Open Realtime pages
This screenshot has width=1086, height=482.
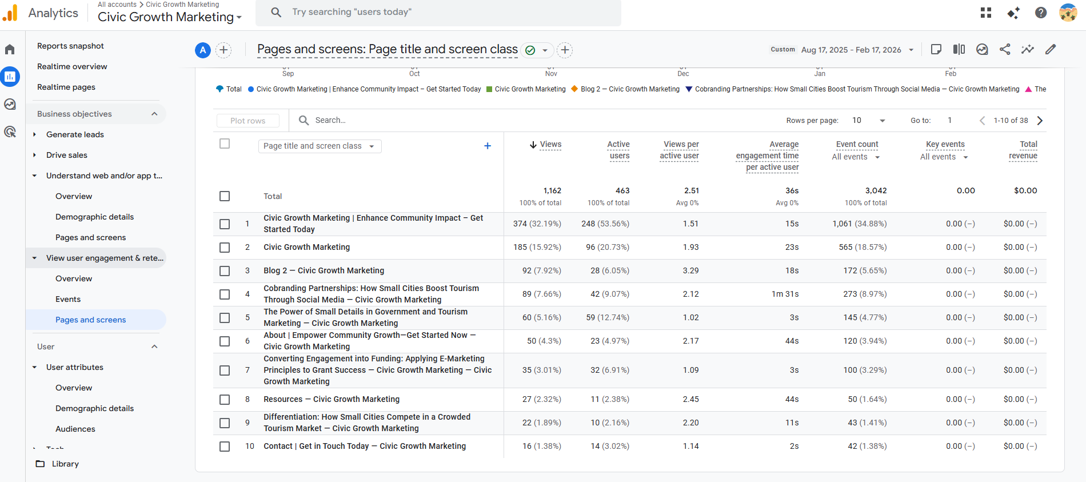(x=66, y=87)
